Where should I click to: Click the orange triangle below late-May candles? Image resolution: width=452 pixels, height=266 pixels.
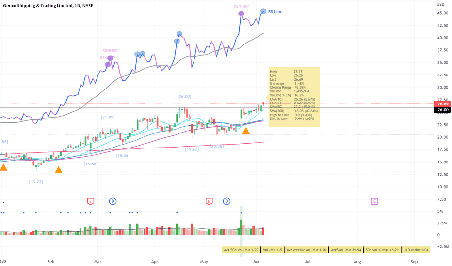[246, 131]
